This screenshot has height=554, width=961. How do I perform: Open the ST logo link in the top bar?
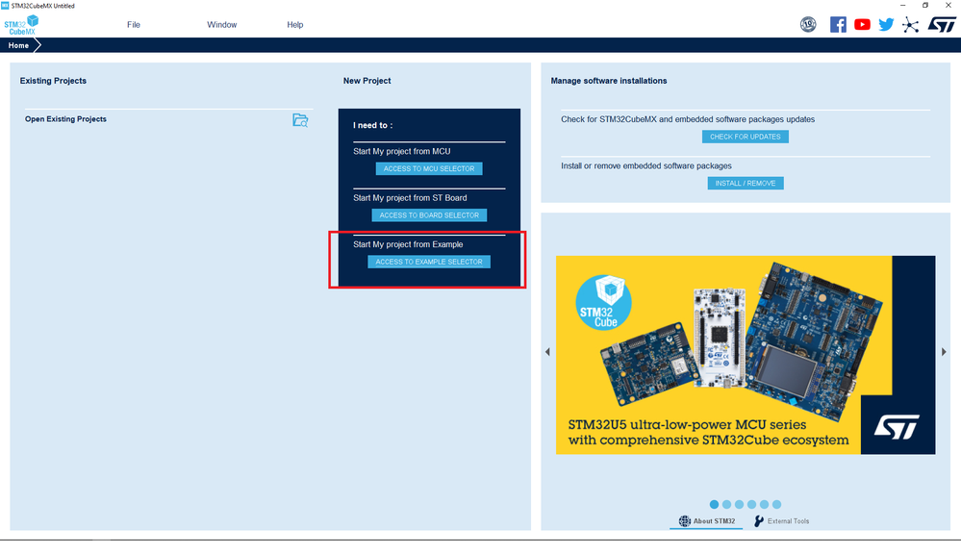click(x=942, y=24)
